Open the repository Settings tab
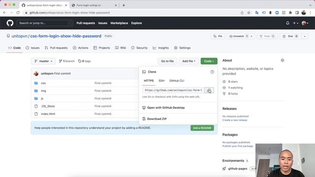Image resolution: width=315 pixels, height=177 pixels. 182,48
